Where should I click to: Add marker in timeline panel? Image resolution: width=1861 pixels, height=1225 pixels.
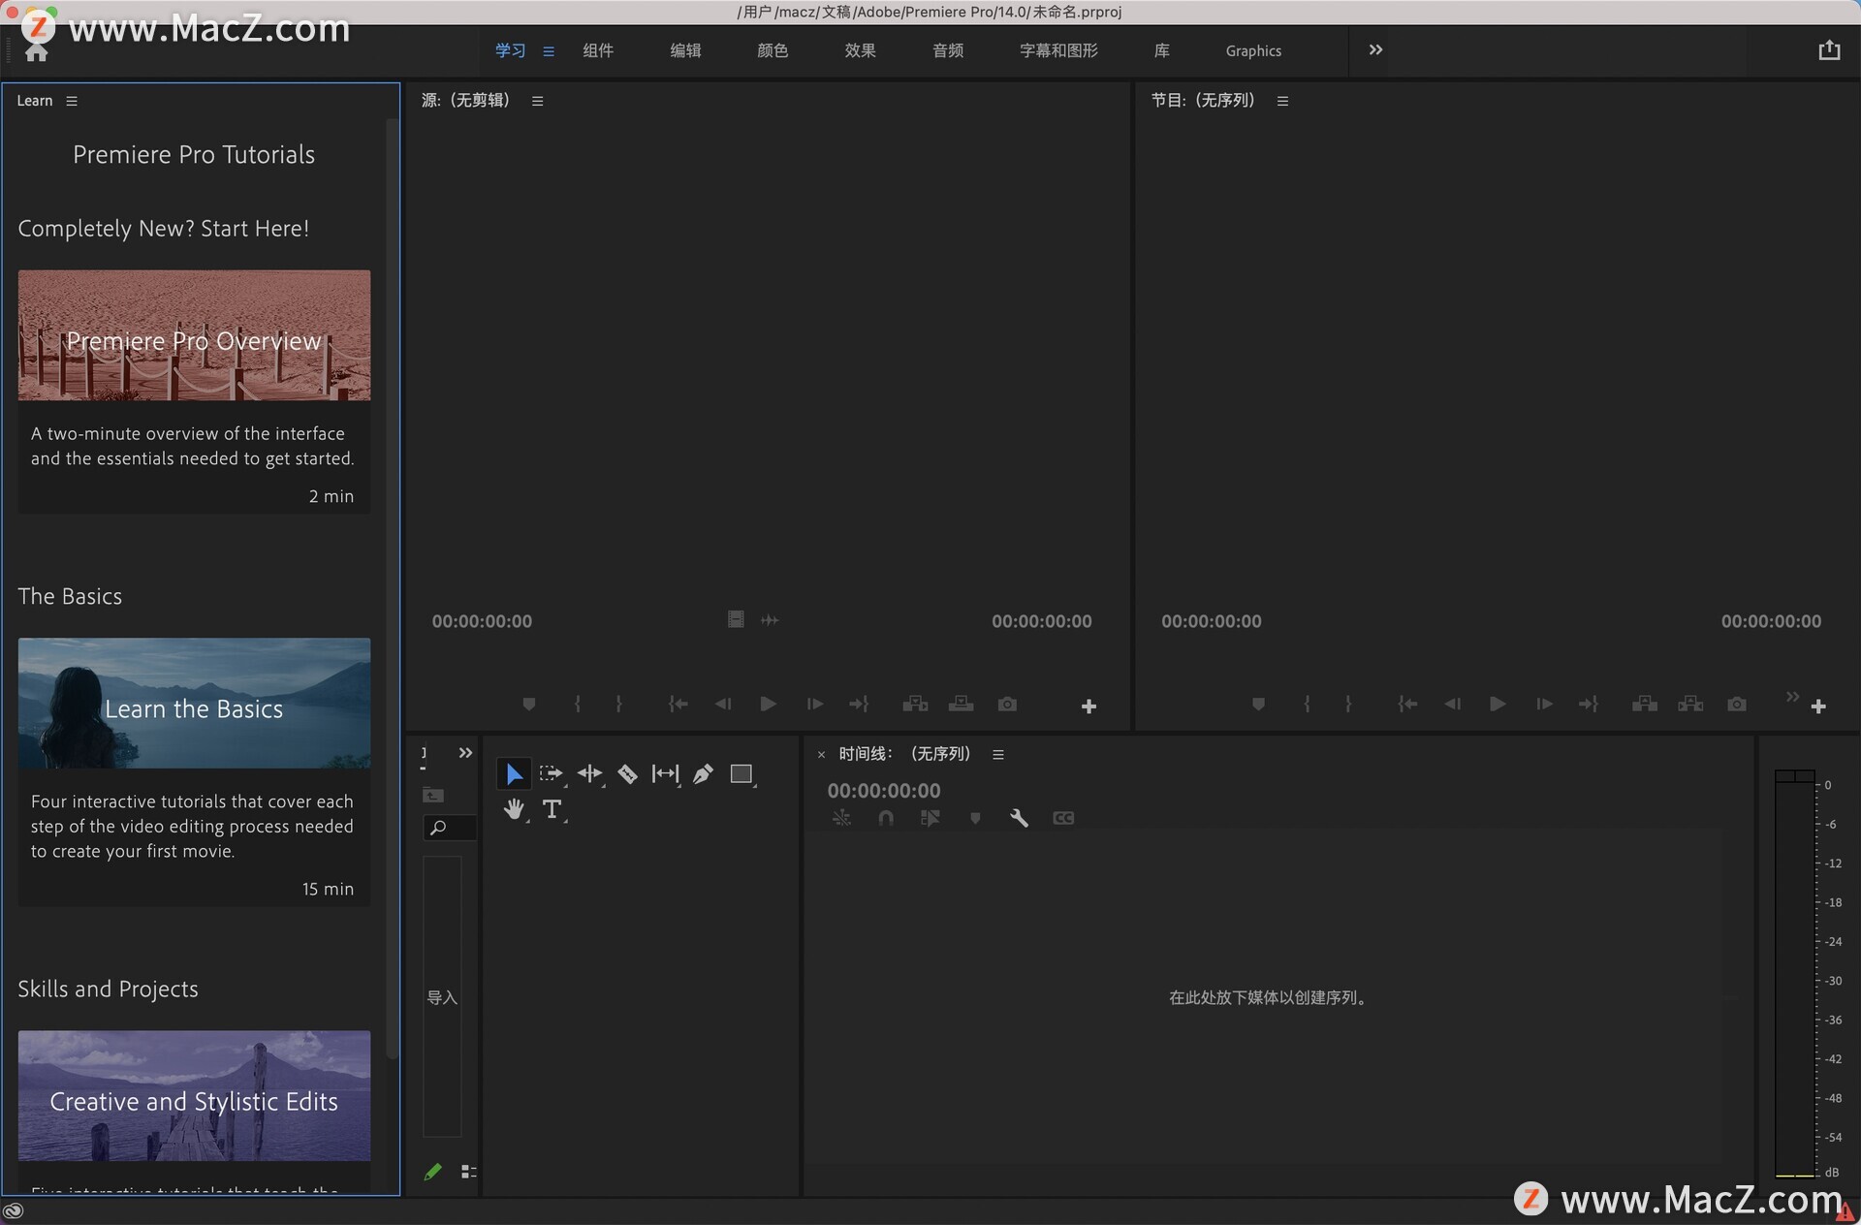[x=975, y=819]
